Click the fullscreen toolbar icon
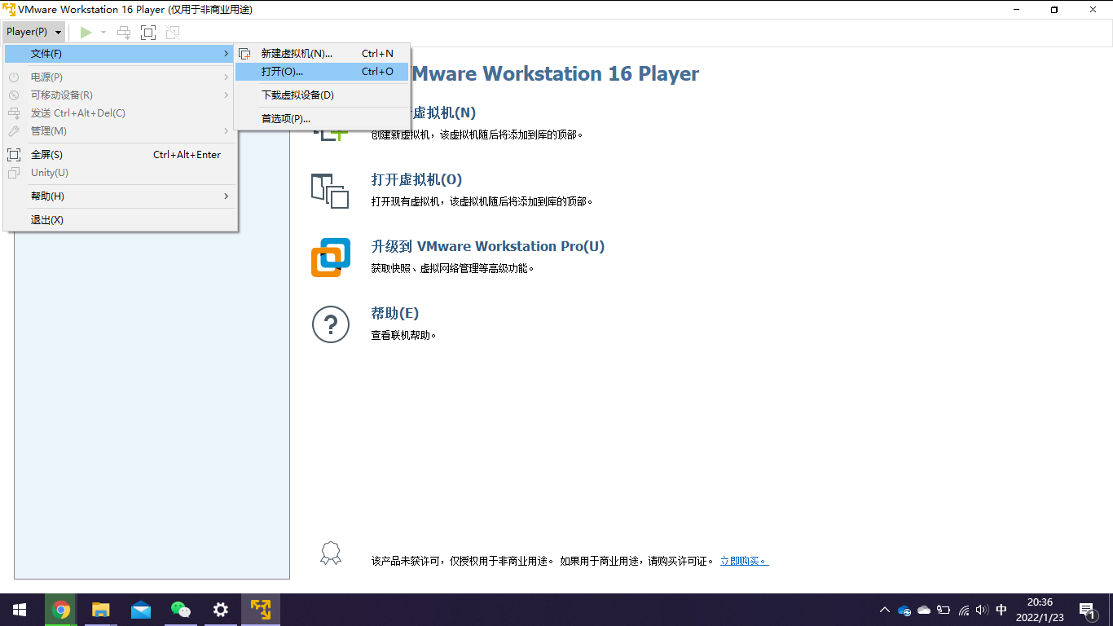The height and width of the screenshot is (626, 1113). [147, 33]
